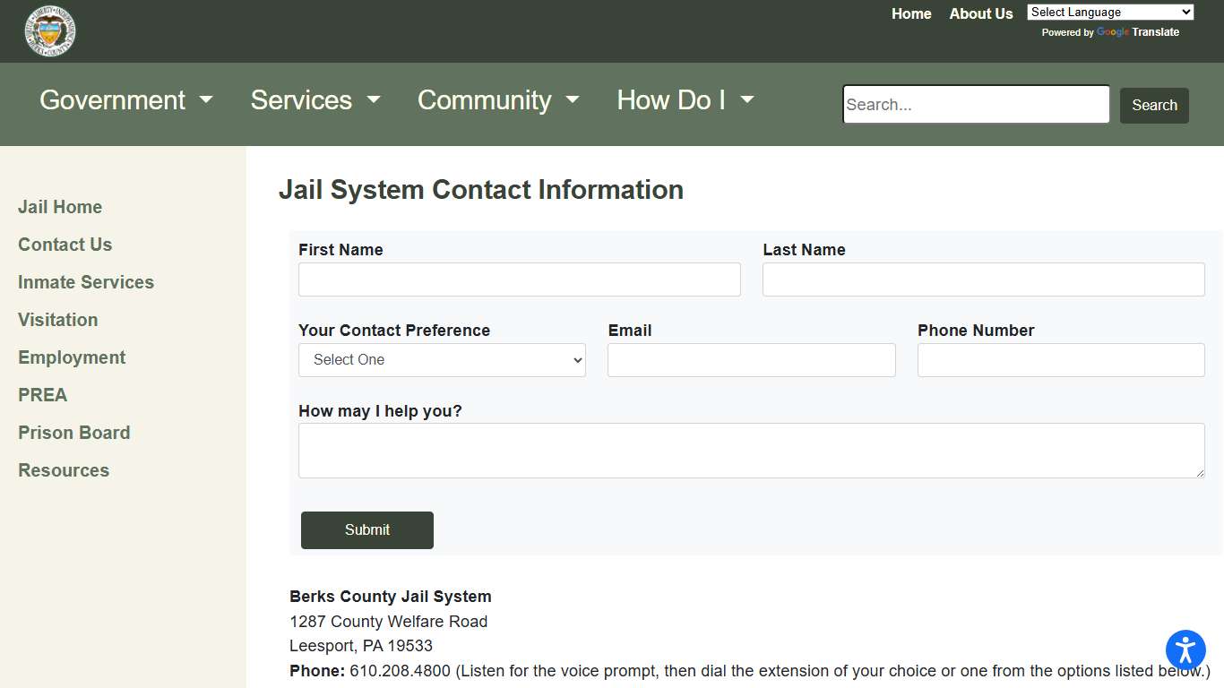This screenshot has width=1224, height=688.
Task: Focus the site Search box
Action: pyautogui.click(x=976, y=105)
